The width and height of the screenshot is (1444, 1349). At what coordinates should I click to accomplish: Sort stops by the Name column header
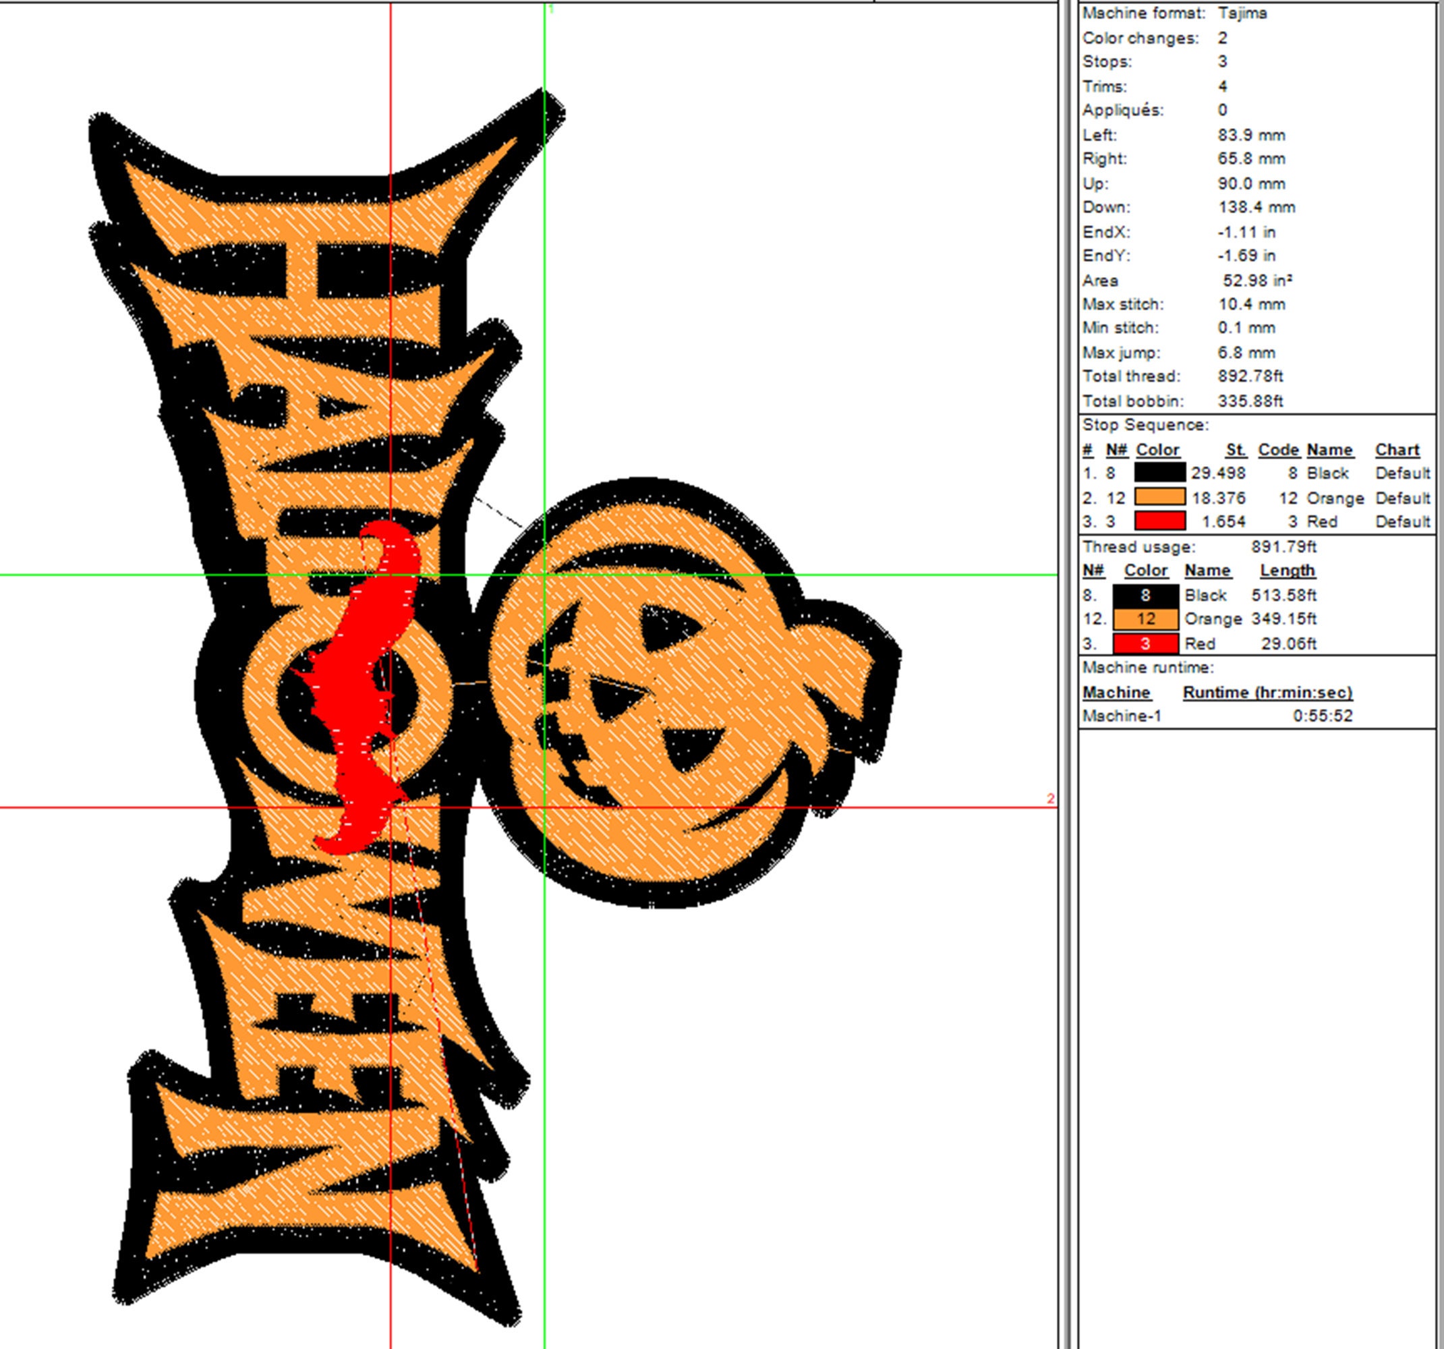(x=1333, y=450)
